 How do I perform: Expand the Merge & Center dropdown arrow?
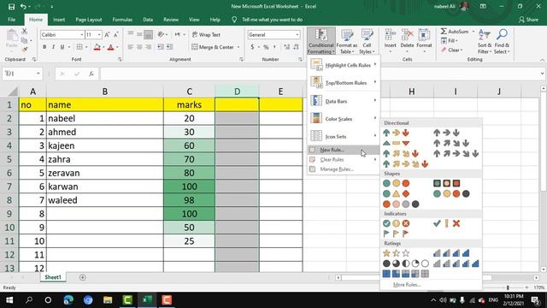point(238,47)
